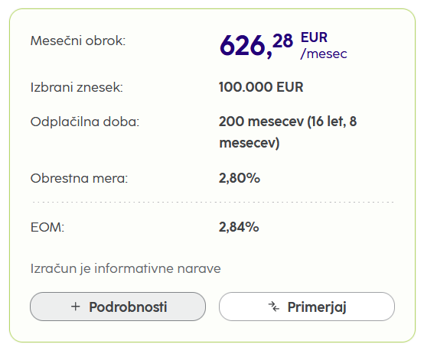Select the 200 mesecev repayment period text
The width and height of the screenshot is (424, 357).
click(261, 122)
